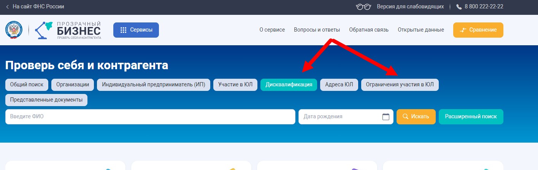The height and width of the screenshot is (170, 538).
Task: Open the calendar date picker icon
Action: coord(386,117)
